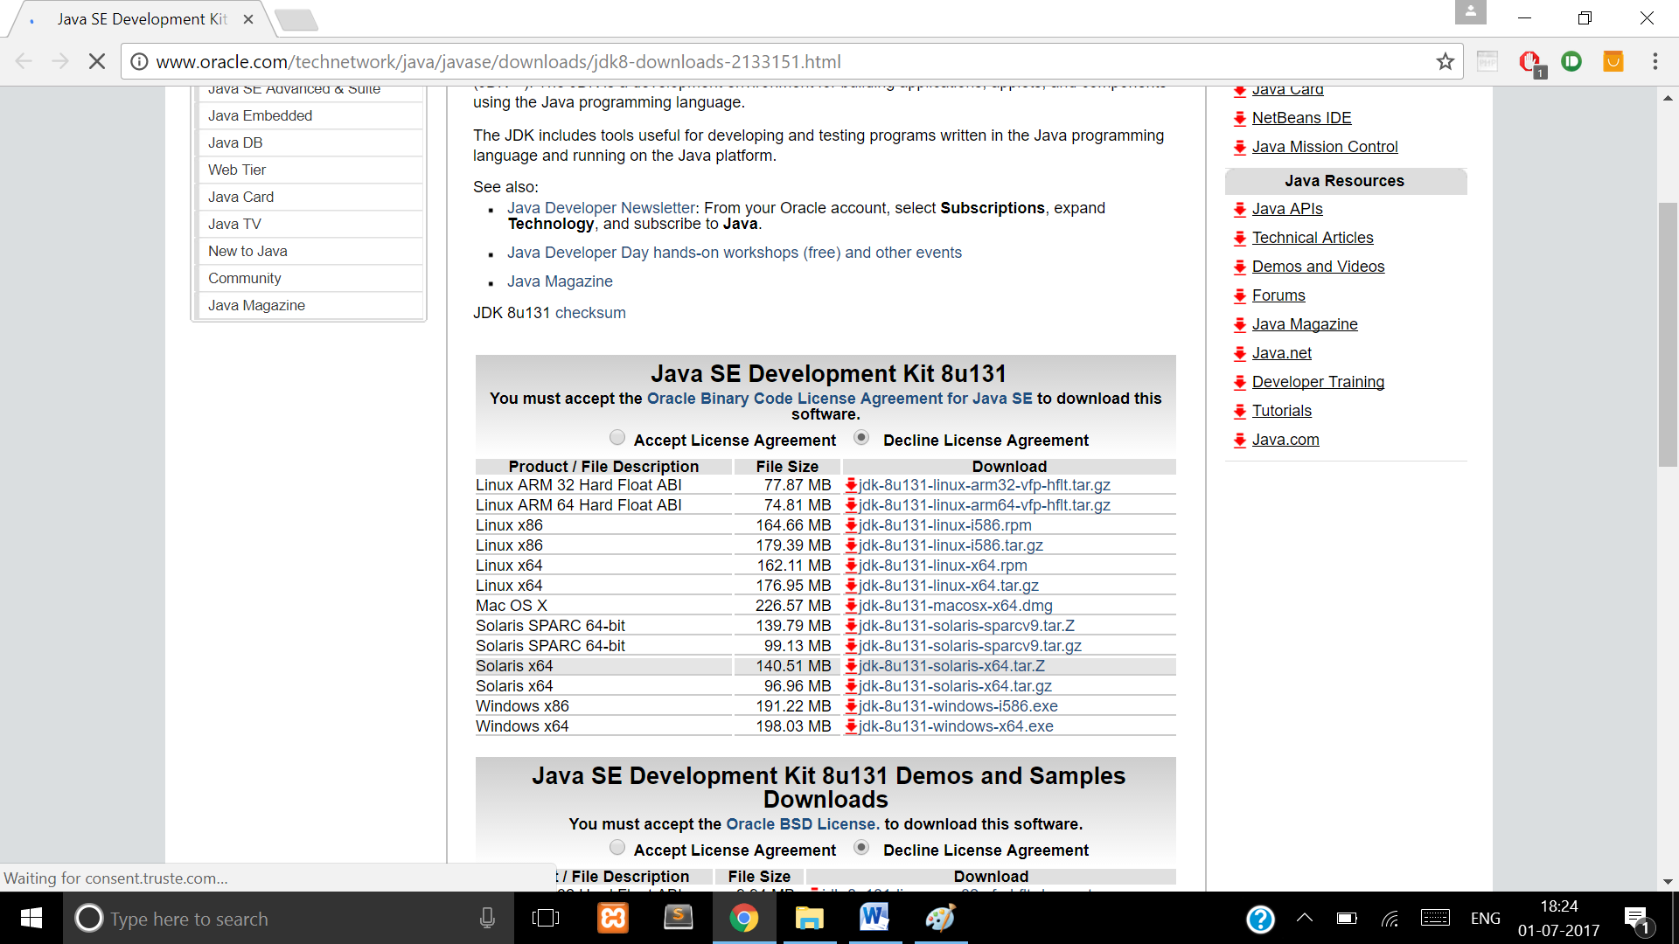Open NetBeans IDE link

coord(1301,118)
